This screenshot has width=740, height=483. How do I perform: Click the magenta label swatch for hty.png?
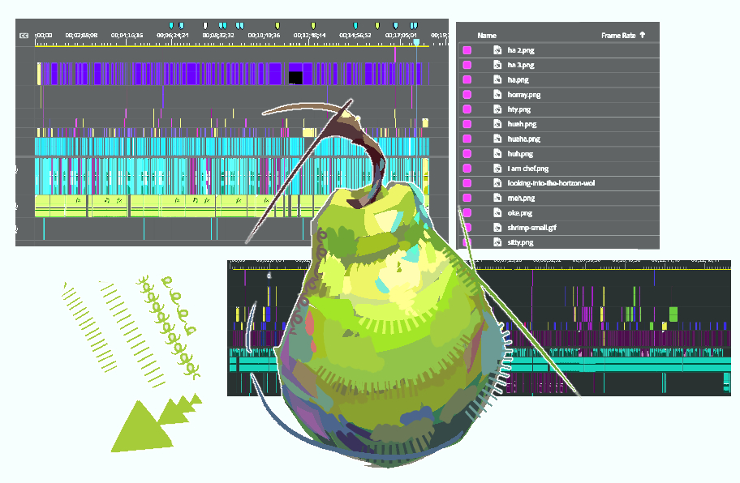467,109
